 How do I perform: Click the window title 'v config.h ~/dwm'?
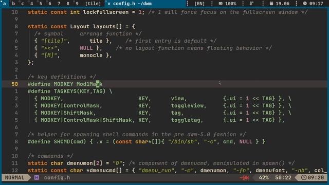(x=130, y=4)
